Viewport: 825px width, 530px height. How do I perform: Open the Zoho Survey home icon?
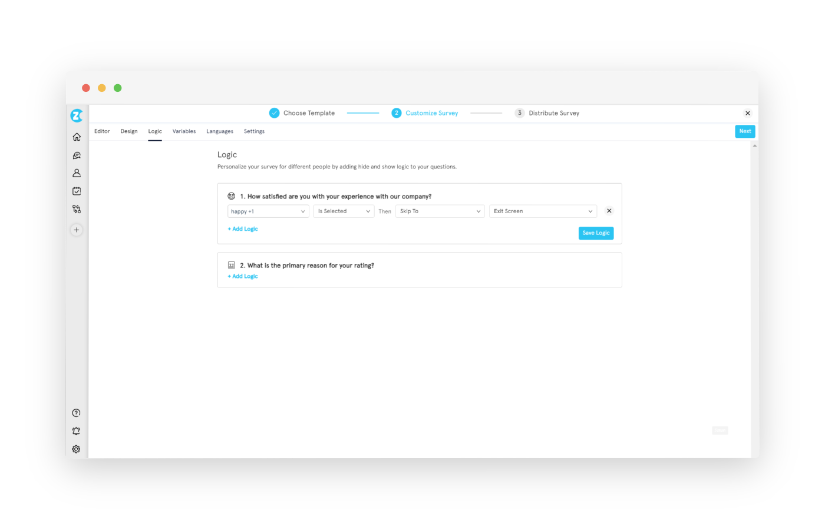(76, 136)
